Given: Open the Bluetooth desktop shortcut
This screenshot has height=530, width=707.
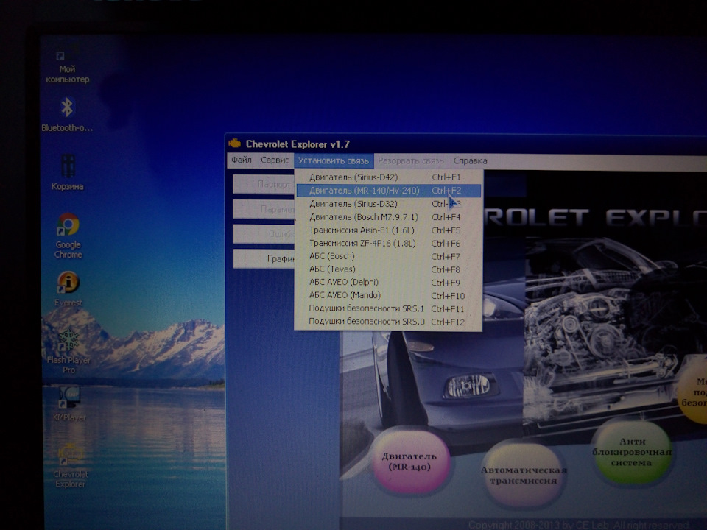Looking at the screenshot, I should tap(67, 115).
